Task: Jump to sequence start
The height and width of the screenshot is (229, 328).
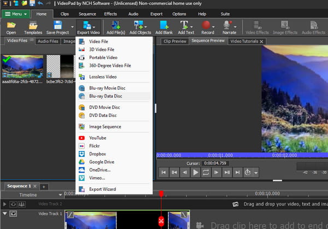Action: click(164, 172)
